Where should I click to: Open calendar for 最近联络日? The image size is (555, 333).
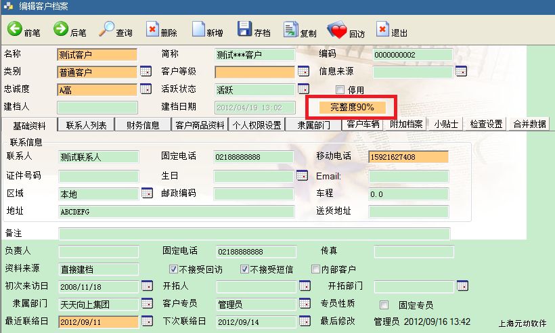tap(147, 321)
